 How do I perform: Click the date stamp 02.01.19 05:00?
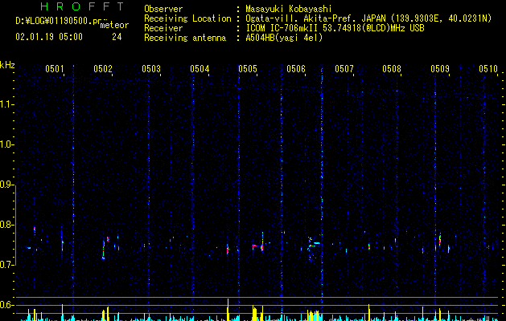[49, 37]
